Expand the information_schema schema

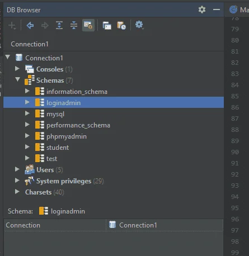tap(27, 91)
